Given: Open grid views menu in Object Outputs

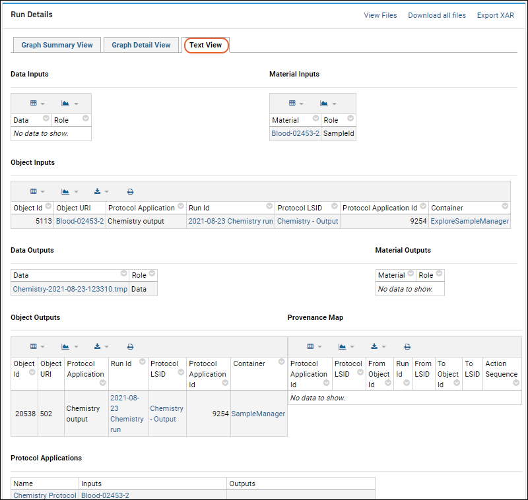Looking at the screenshot, I should click(x=37, y=346).
